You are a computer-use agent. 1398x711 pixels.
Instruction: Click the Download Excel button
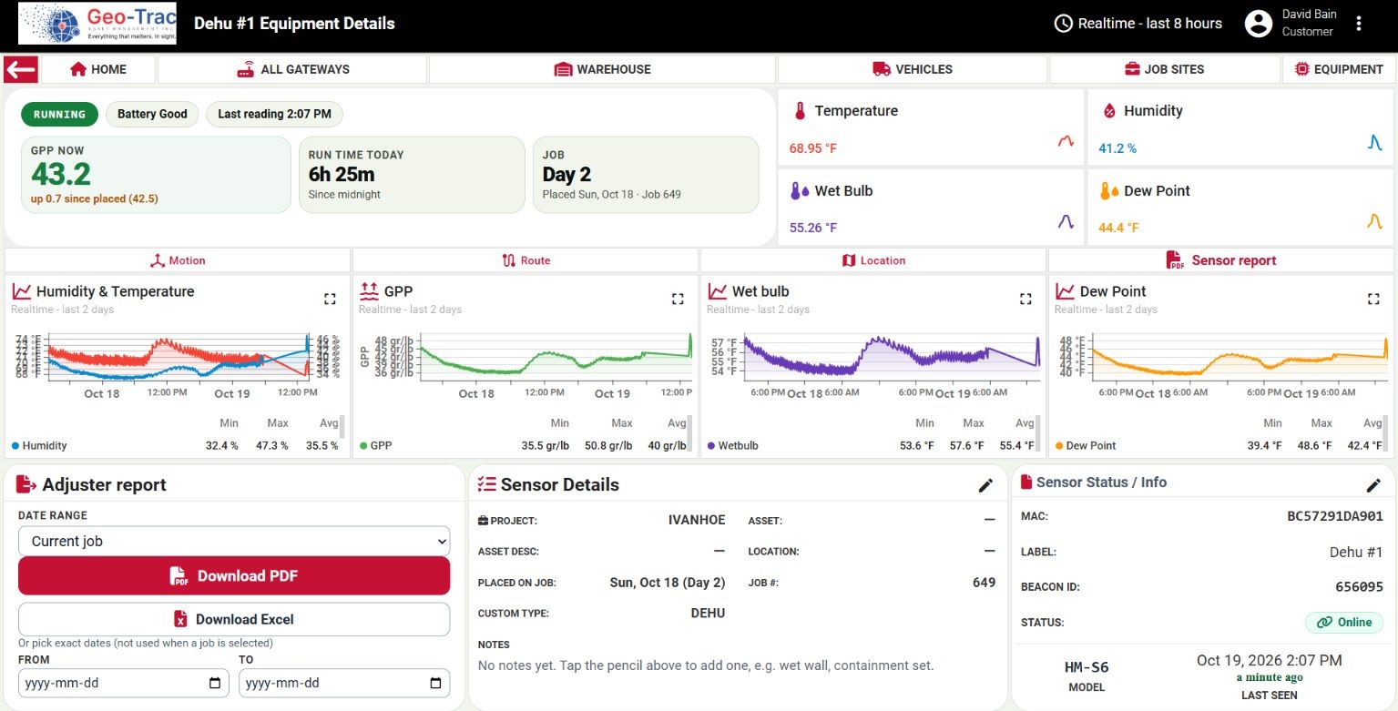pyautogui.click(x=234, y=619)
